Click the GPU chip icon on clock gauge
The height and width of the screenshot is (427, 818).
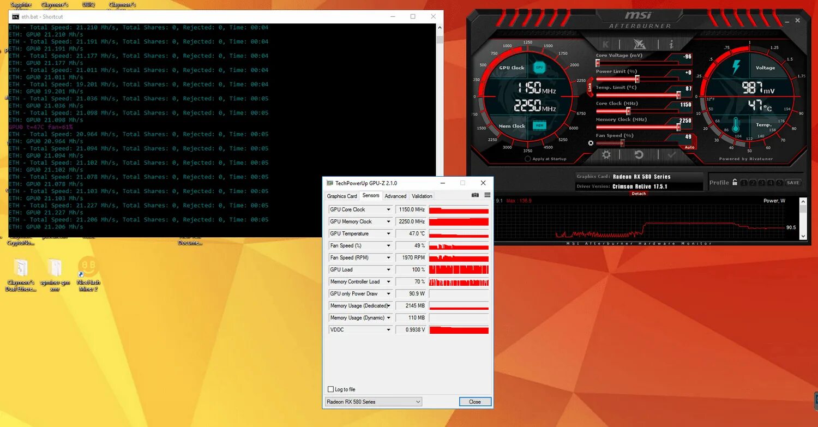[539, 68]
